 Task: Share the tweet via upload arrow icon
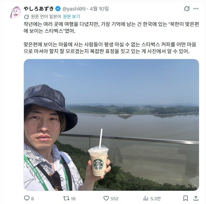point(196,198)
